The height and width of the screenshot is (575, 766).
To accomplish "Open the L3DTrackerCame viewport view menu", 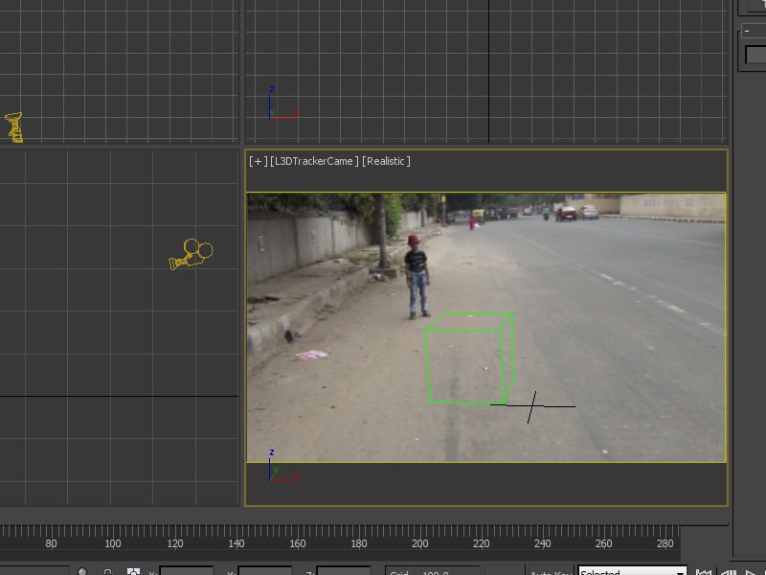I will tap(314, 161).
